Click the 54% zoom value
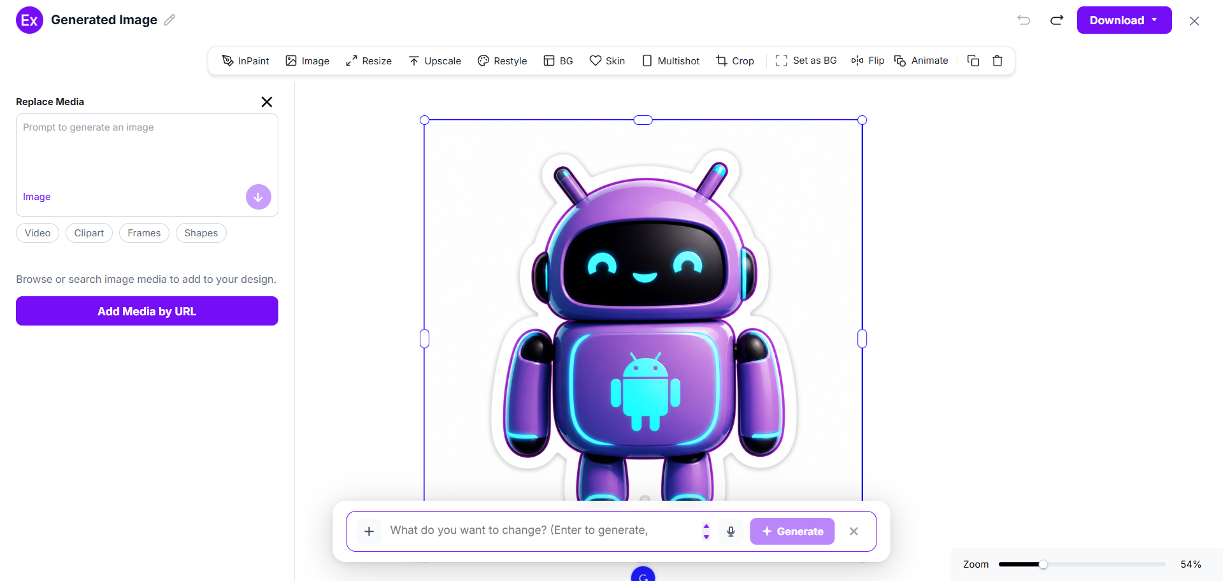 (x=1191, y=564)
